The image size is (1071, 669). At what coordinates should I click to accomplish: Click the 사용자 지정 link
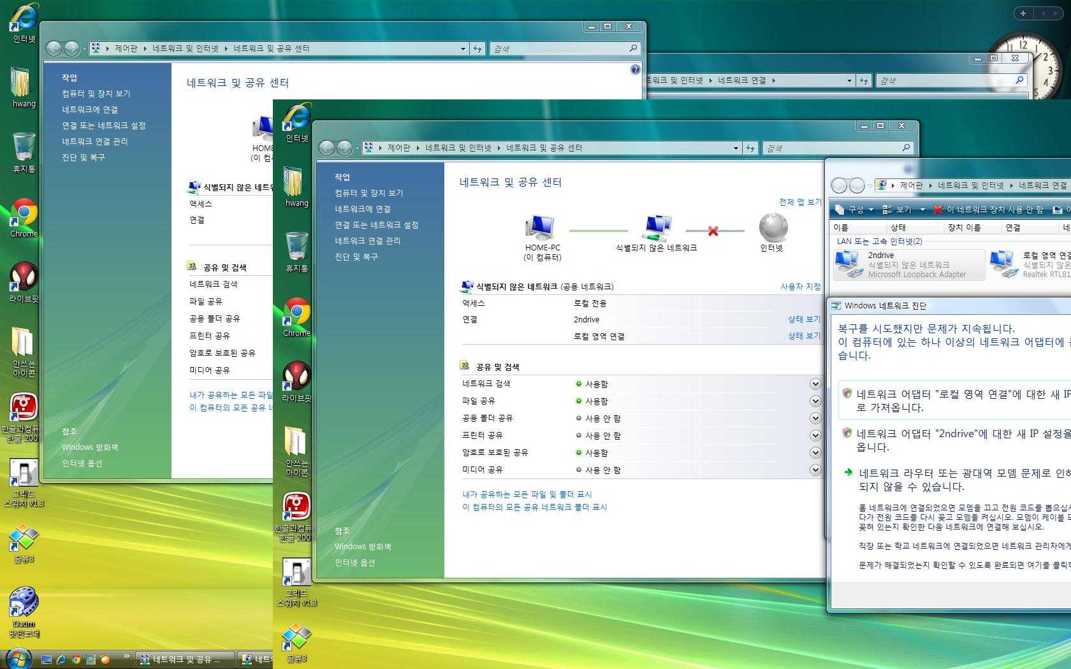pyautogui.click(x=801, y=287)
